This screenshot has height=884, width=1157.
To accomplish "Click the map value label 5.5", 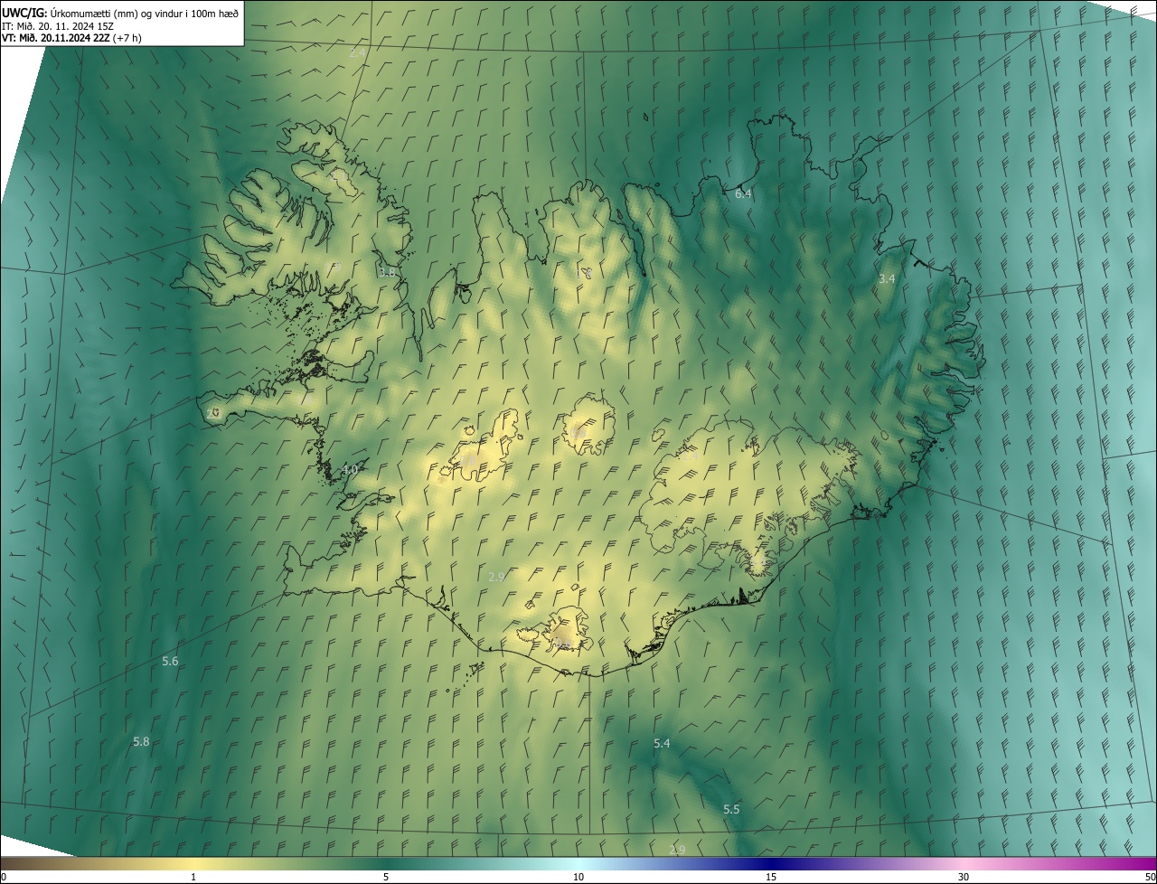I will point(731,809).
